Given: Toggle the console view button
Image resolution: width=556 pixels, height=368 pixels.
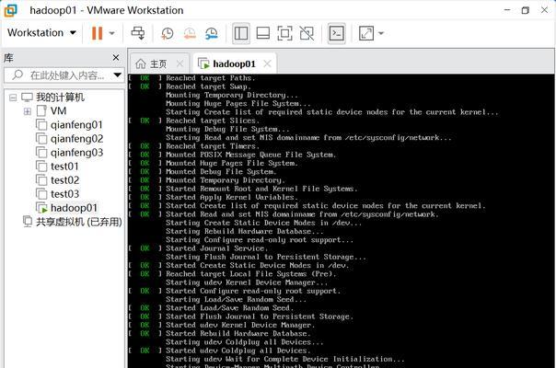Looking at the screenshot, I should 336,33.
